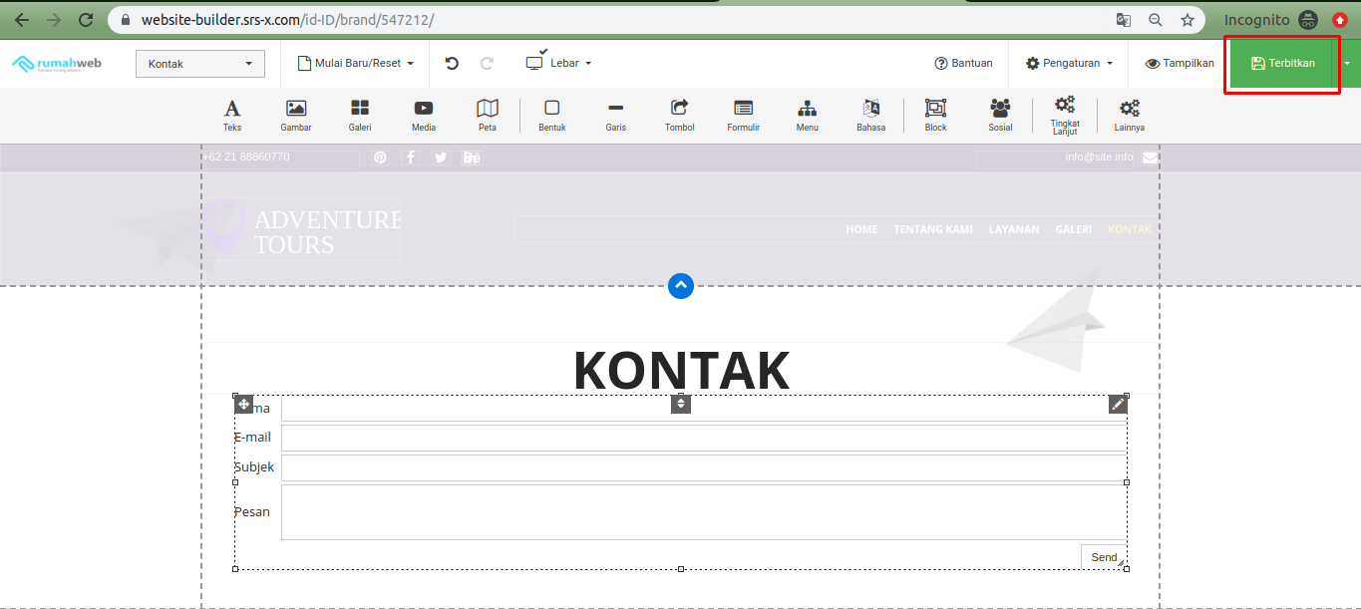Select KONTAK in site navigation

tap(1130, 229)
